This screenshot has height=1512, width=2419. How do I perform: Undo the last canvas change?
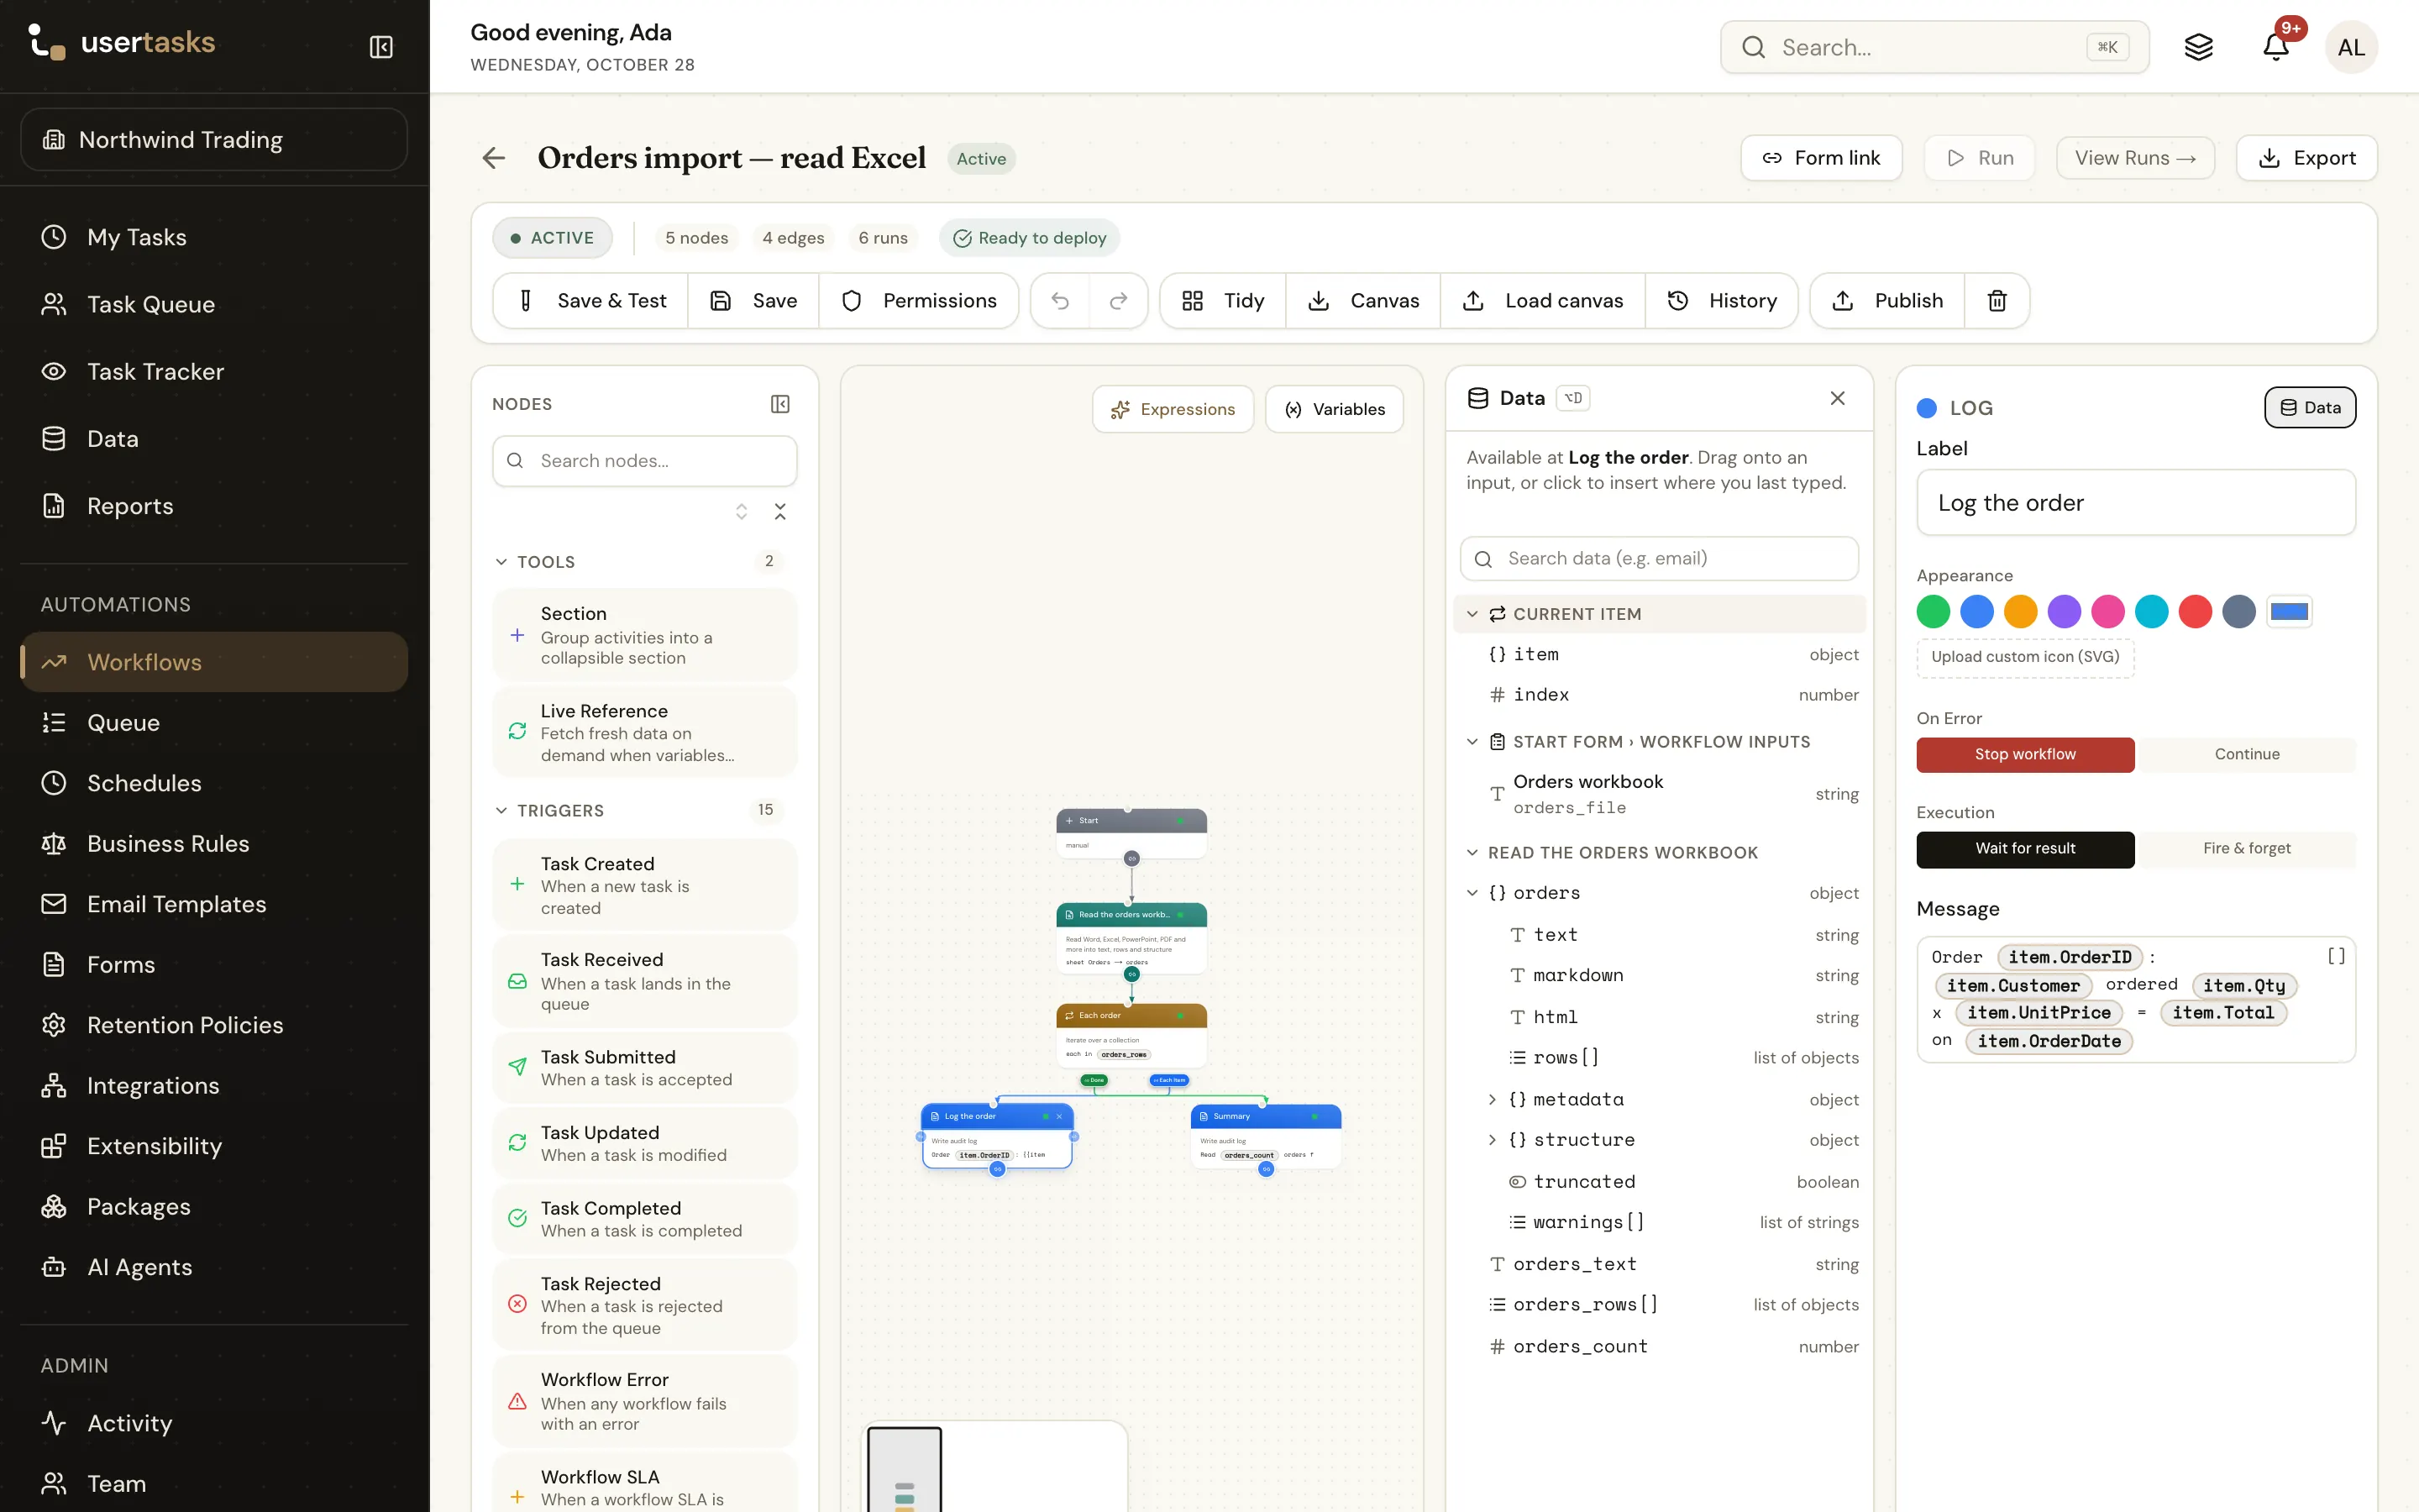coord(1061,301)
